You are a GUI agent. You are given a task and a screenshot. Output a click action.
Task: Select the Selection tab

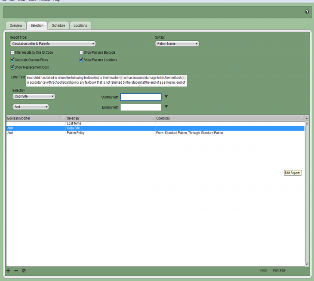click(37, 26)
